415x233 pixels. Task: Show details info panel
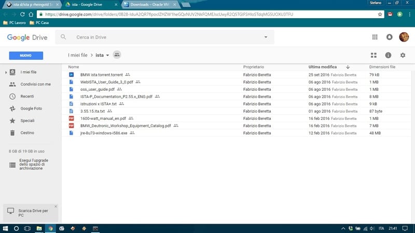click(388, 55)
